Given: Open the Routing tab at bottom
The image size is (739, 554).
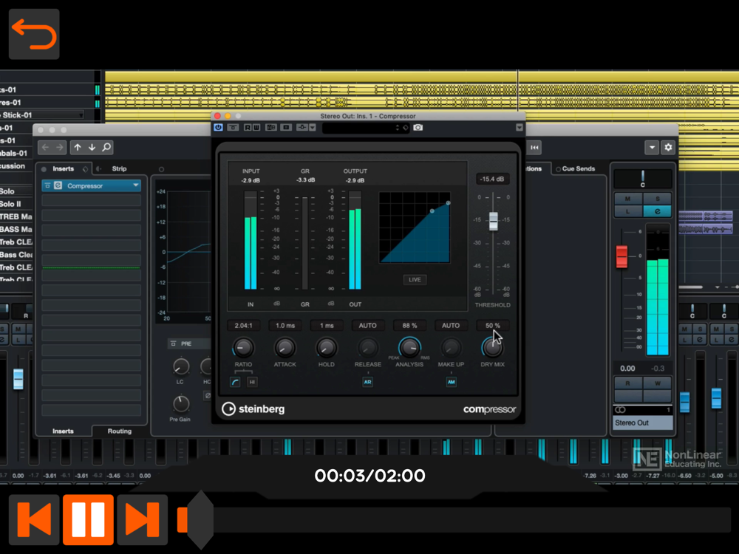Looking at the screenshot, I should (119, 431).
